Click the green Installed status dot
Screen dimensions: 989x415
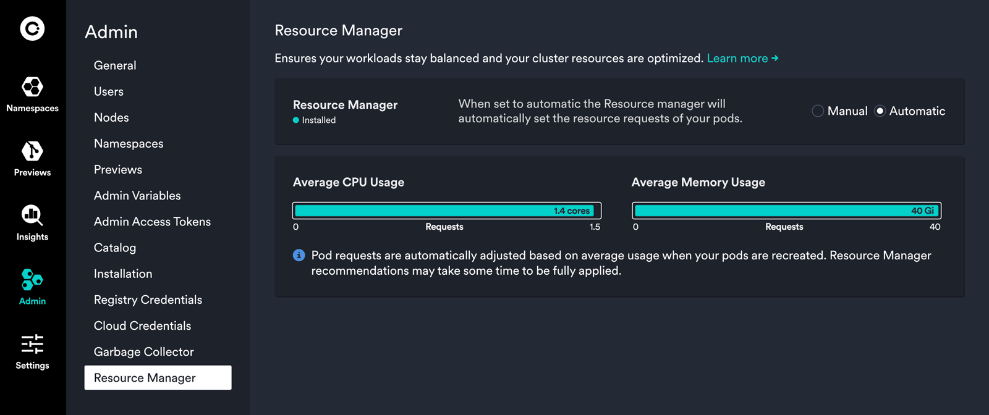pos(296,120)
